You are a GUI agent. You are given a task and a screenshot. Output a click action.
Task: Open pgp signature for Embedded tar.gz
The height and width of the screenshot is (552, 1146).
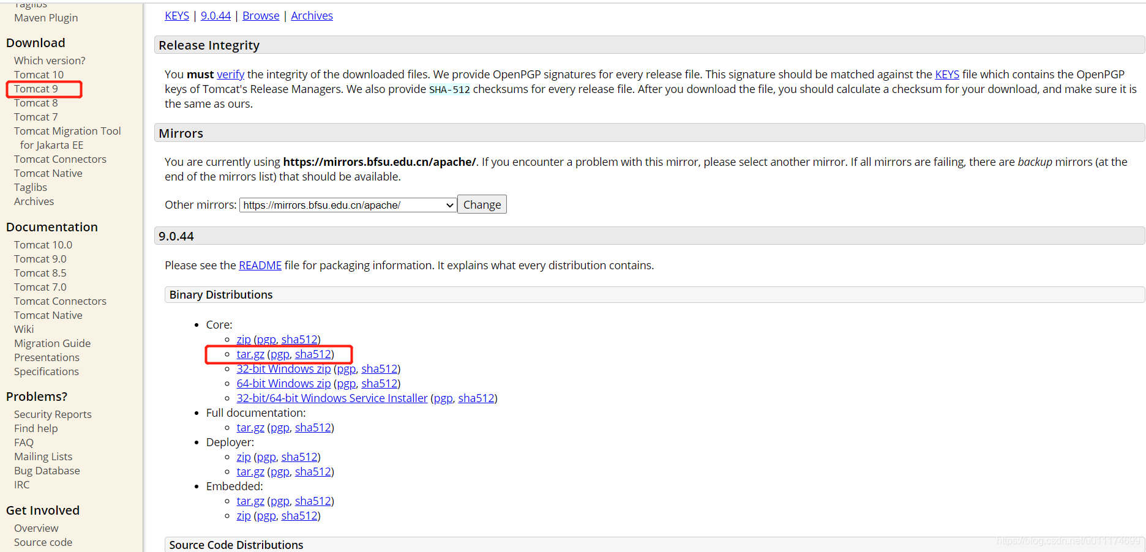280,501
